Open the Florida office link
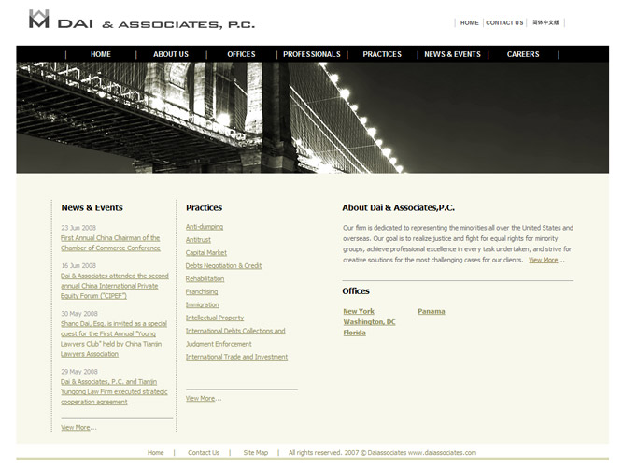Viewport: 623px width, 467px height. point(354,333)
